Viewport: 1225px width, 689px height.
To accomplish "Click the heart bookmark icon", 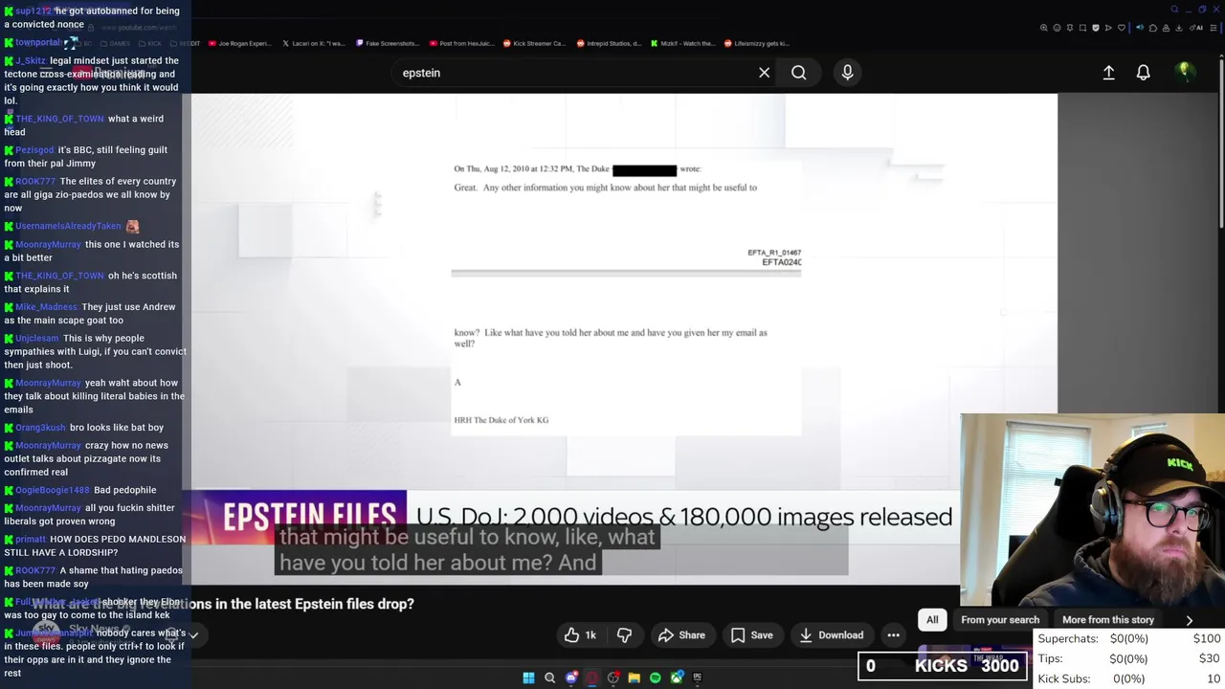I will [1122, 28].
